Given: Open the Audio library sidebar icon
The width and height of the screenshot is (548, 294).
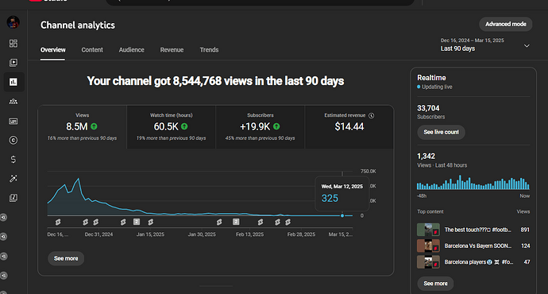Looking at the screenshot, I should click(x=14, y=198).
